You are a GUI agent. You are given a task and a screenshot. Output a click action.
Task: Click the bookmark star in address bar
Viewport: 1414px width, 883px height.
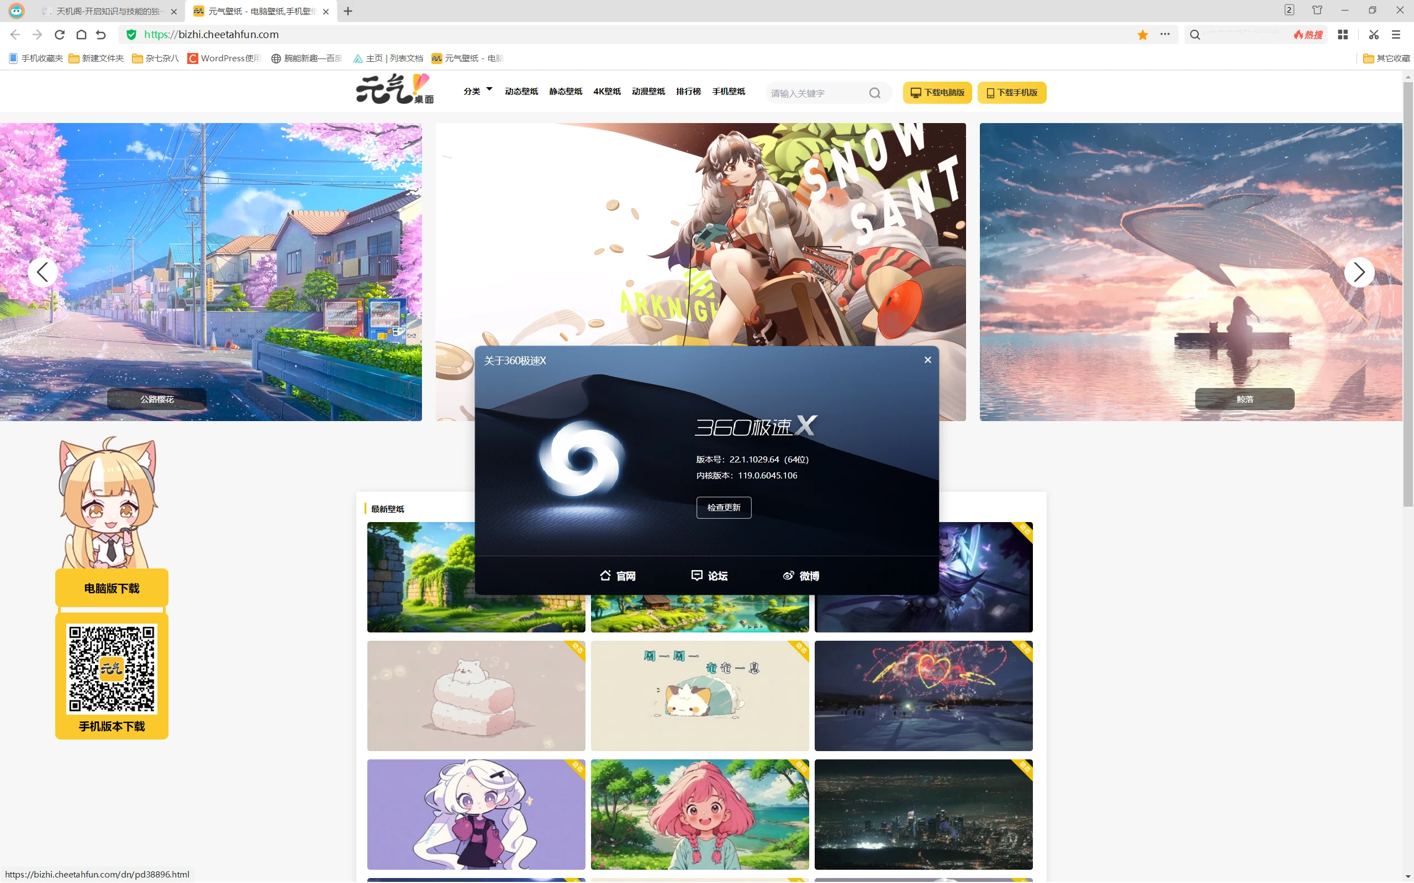point(1143,34)
